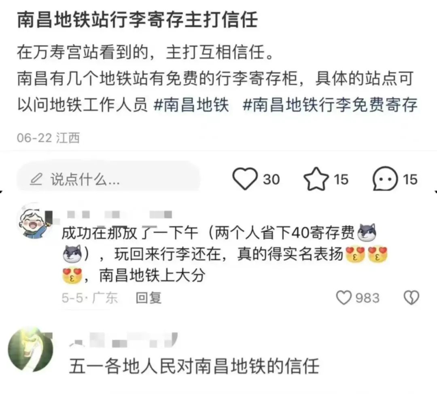Click the first commenter's blurred username

[120, 215]
